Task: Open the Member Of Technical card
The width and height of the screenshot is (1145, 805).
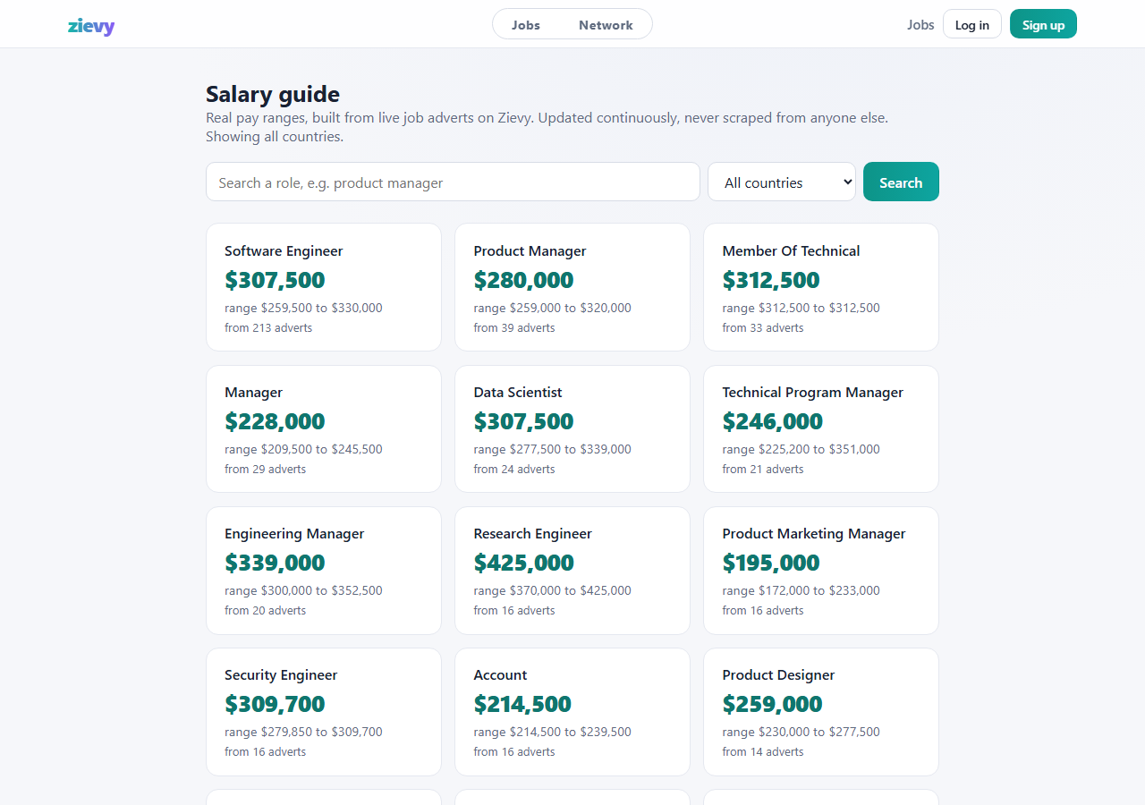Action: pyautogui.click(x=821, y=287)
